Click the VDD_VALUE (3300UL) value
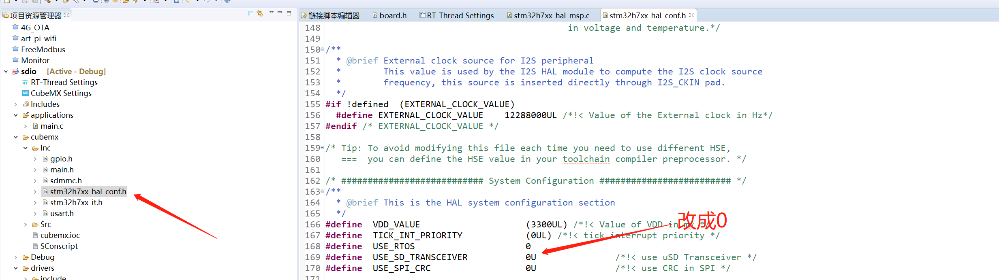The height and width of the screenshot is (280, 999). coord(547,225)
